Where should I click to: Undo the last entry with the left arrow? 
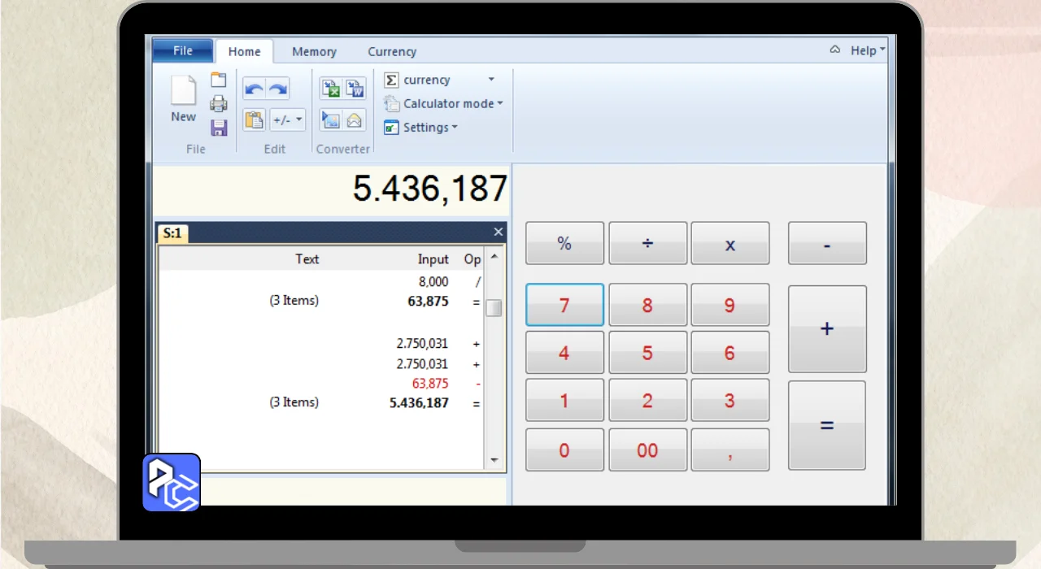pos(254,89)
